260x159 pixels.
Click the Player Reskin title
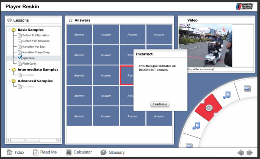[22, 6]
